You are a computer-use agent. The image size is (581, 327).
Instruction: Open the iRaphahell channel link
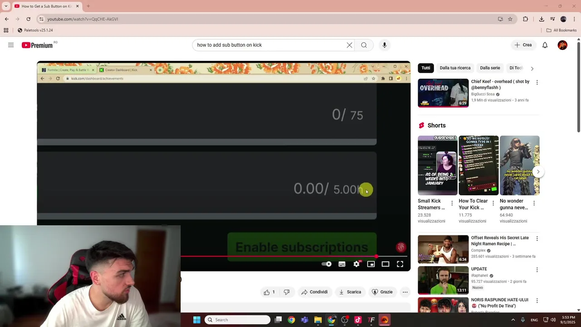coord(479,276)
